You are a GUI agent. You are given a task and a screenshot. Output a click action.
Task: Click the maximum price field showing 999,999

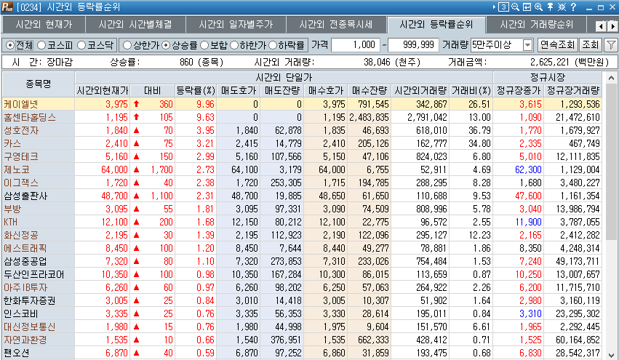click(413, 45)
